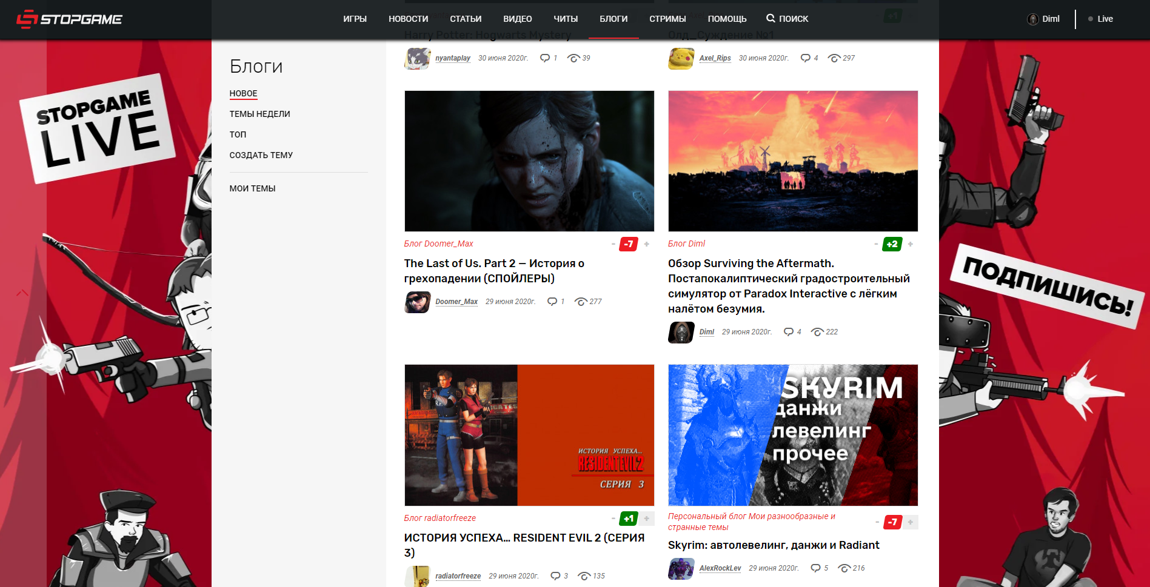Click Doomer_Max author avatar
The image size is (1150, 587).
418,302
